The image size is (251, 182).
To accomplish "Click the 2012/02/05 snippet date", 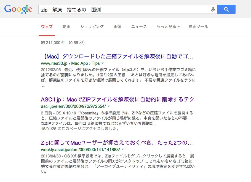I will 51,70.
